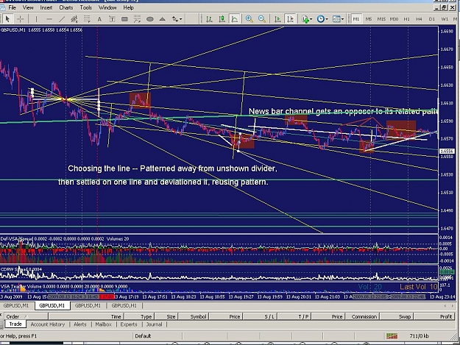
Task: Click the connection status bars icon
Action: coord(392,336)
